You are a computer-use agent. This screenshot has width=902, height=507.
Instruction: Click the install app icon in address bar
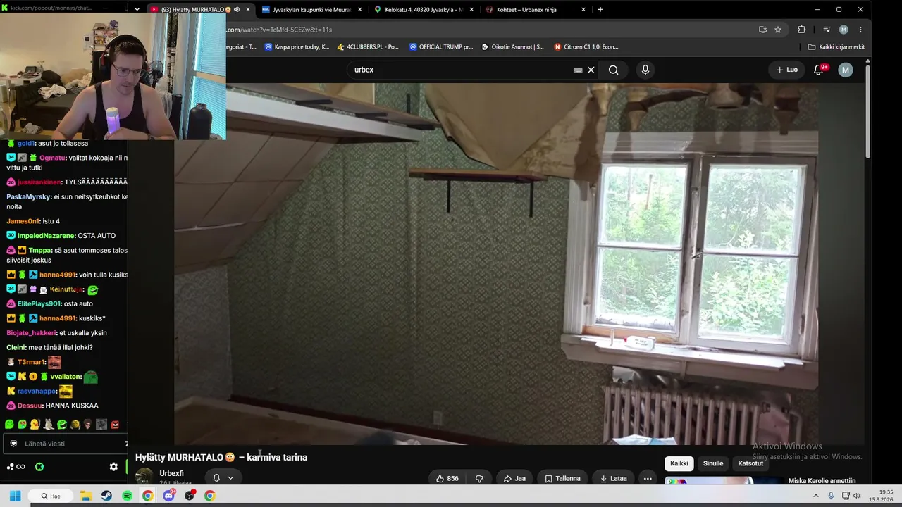pos(762,30)
